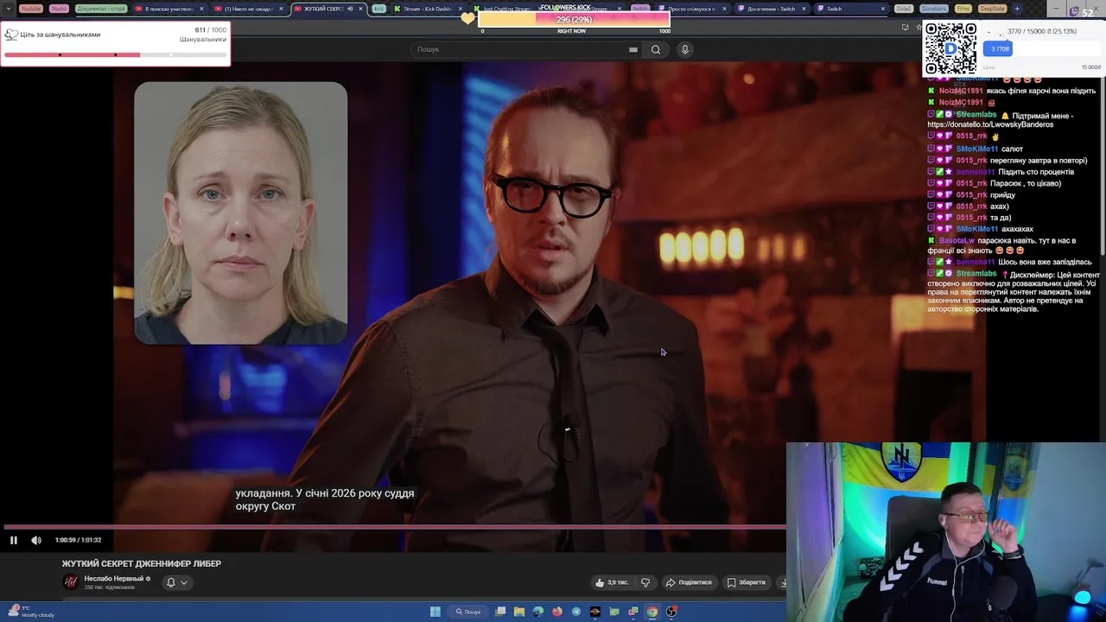
Task: Click the streamer webcam overlay
Action: (x=946, y=532)
